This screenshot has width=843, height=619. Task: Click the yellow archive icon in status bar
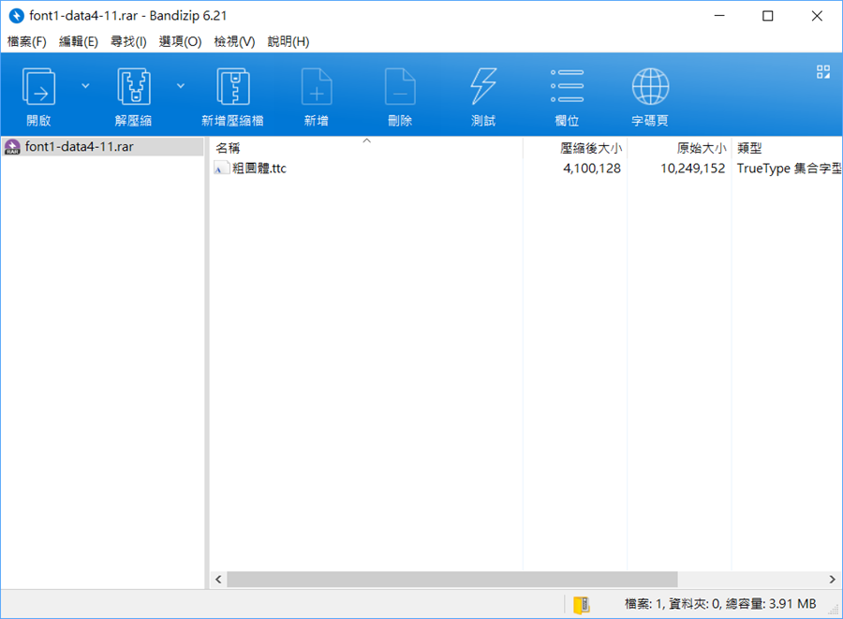pos(581,604)
